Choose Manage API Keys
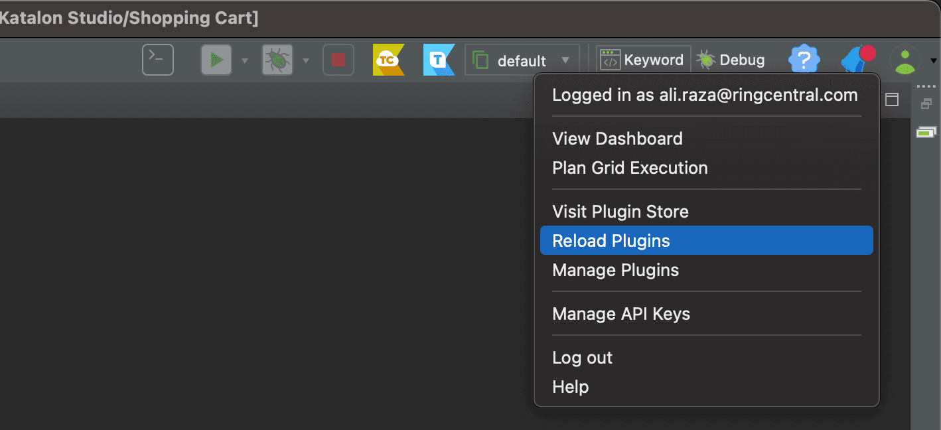Screen dimensions: 941x430 pos(707,314)
